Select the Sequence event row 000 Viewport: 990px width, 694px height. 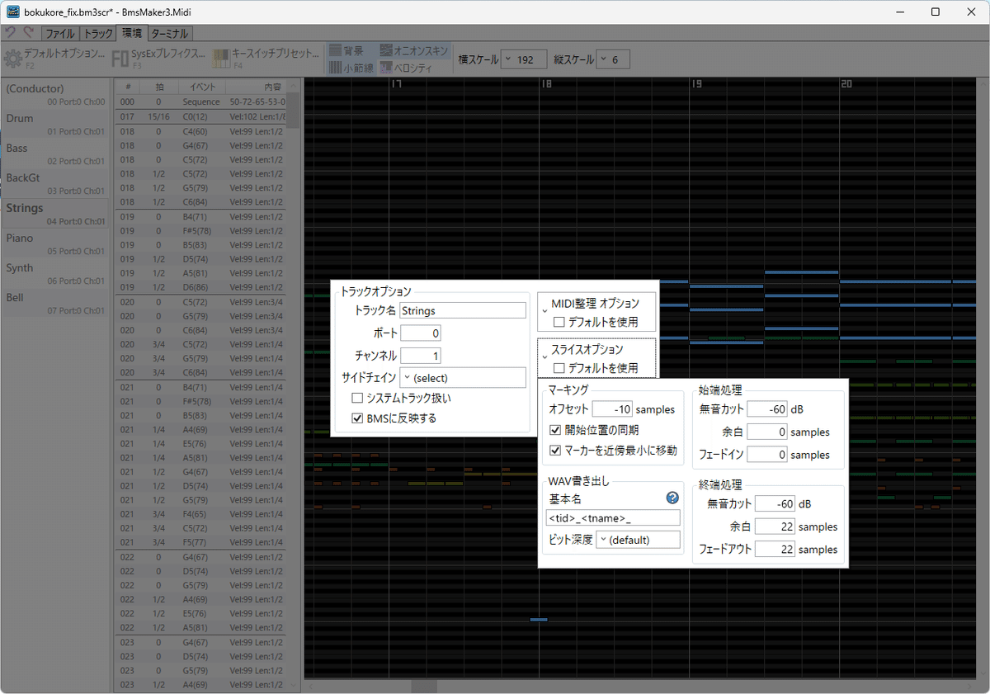(200, 102)
